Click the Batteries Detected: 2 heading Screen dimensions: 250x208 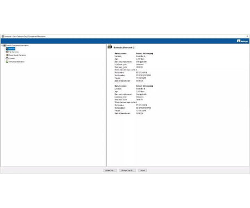(x=124, y=48)
